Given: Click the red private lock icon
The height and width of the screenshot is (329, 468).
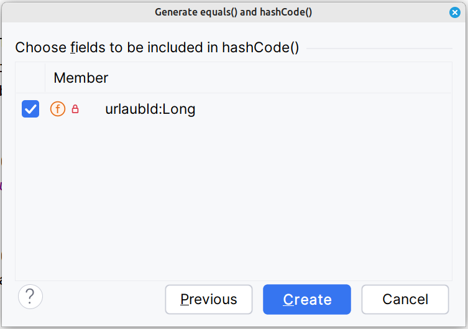Looking at the screenshot, I should click(75, 109).
